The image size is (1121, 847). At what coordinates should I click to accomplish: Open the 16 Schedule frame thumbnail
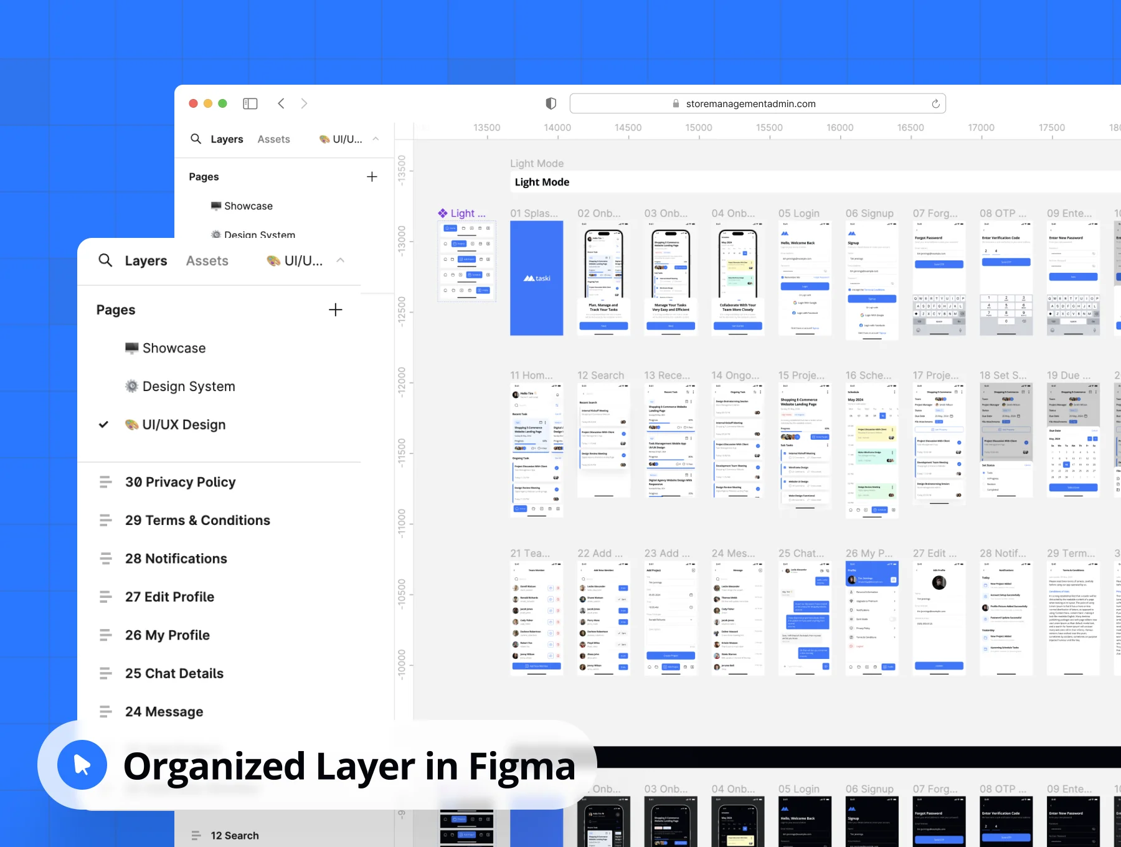click(872, 450)
